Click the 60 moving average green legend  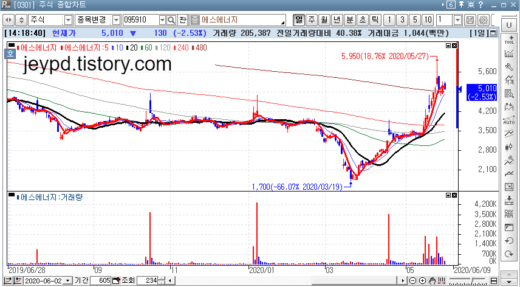(x=146, y=48)
